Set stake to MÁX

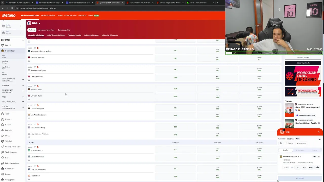[x=317, y=167]
